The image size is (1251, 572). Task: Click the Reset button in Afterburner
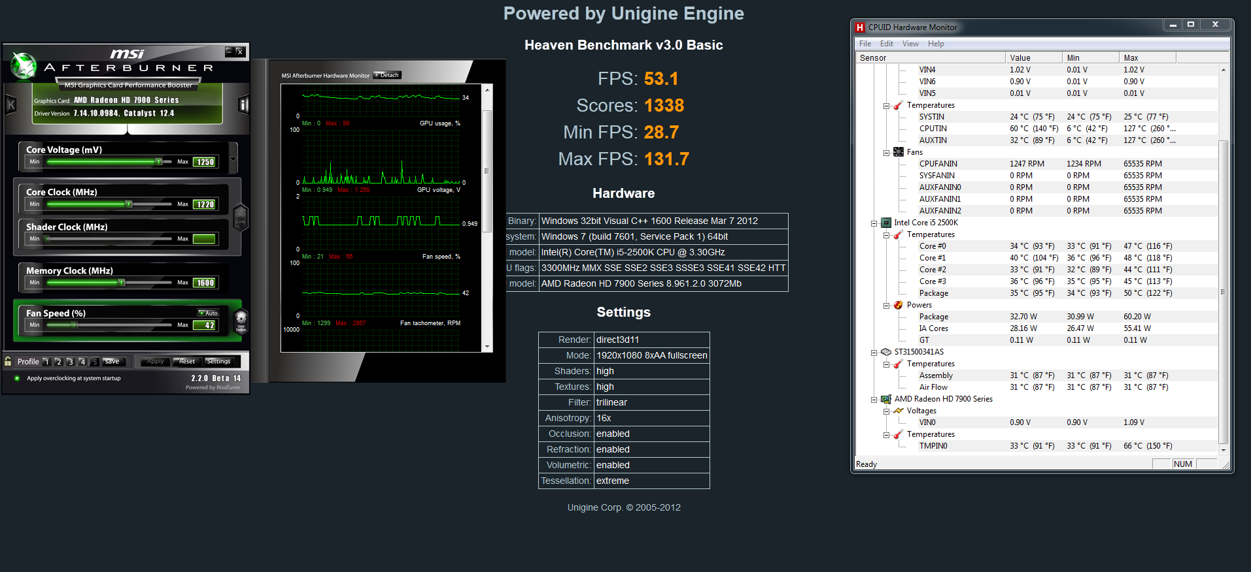pos(186,362)
